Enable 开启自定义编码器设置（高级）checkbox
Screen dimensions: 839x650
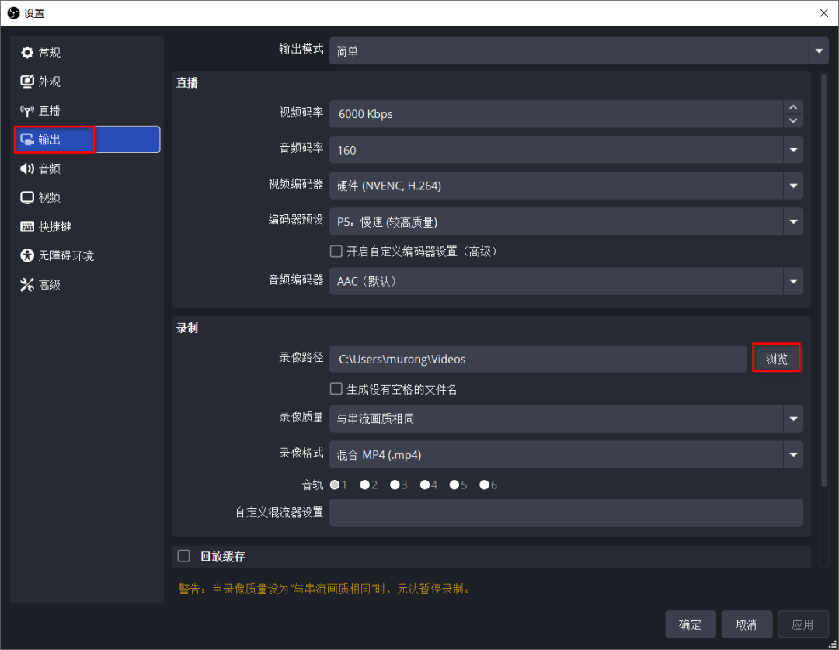(x=336, y=251)
